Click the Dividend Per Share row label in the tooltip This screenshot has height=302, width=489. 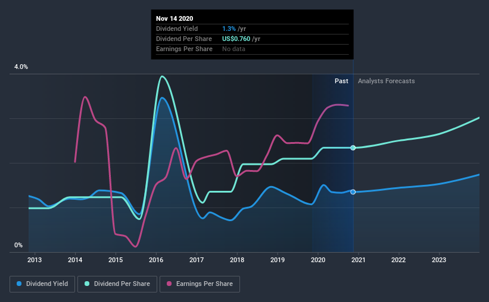click(x=183, y=39)
